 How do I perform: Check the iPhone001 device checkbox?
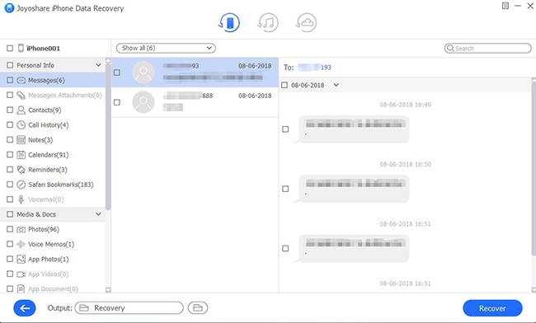(x=10, y=48)
